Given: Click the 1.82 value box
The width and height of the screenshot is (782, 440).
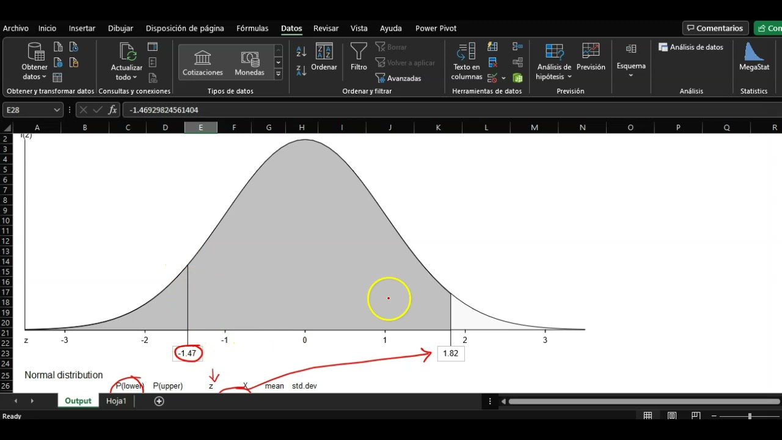Looking at the screenshot, I should (x=451, y=353).
